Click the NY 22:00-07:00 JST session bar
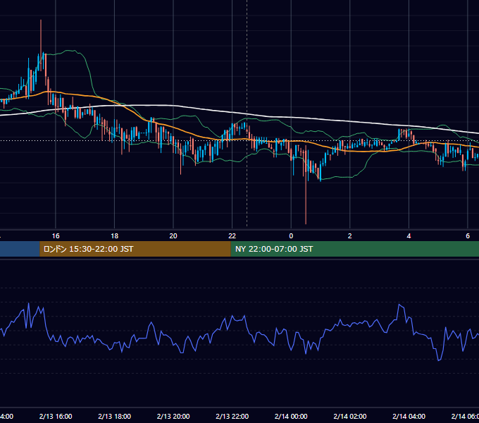 (354, 249)
